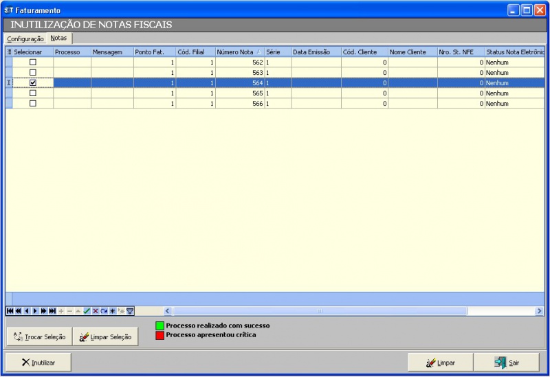
Task: Click the previous record arrow in navigator
Action: [27, 311]
